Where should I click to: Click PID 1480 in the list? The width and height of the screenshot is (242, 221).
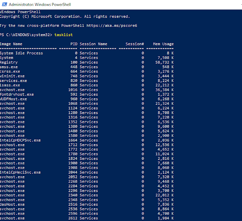tap(73, 131)
